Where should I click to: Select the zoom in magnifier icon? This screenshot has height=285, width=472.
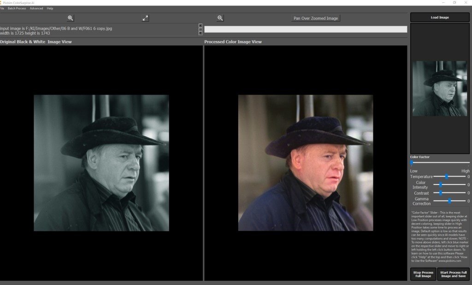point(70,18)
